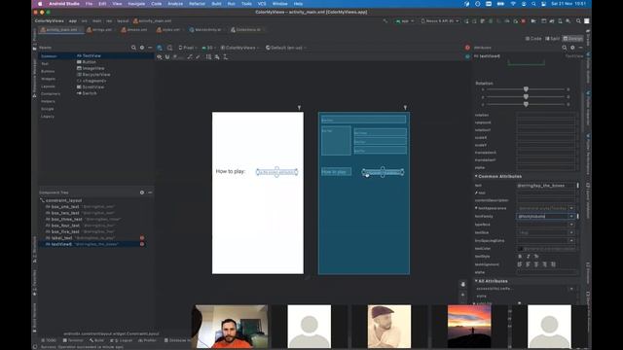Open Attributes panel settings gear
The height and width of the screenshot is (350, 623).
pyautogui.click(x=572, y=48)
